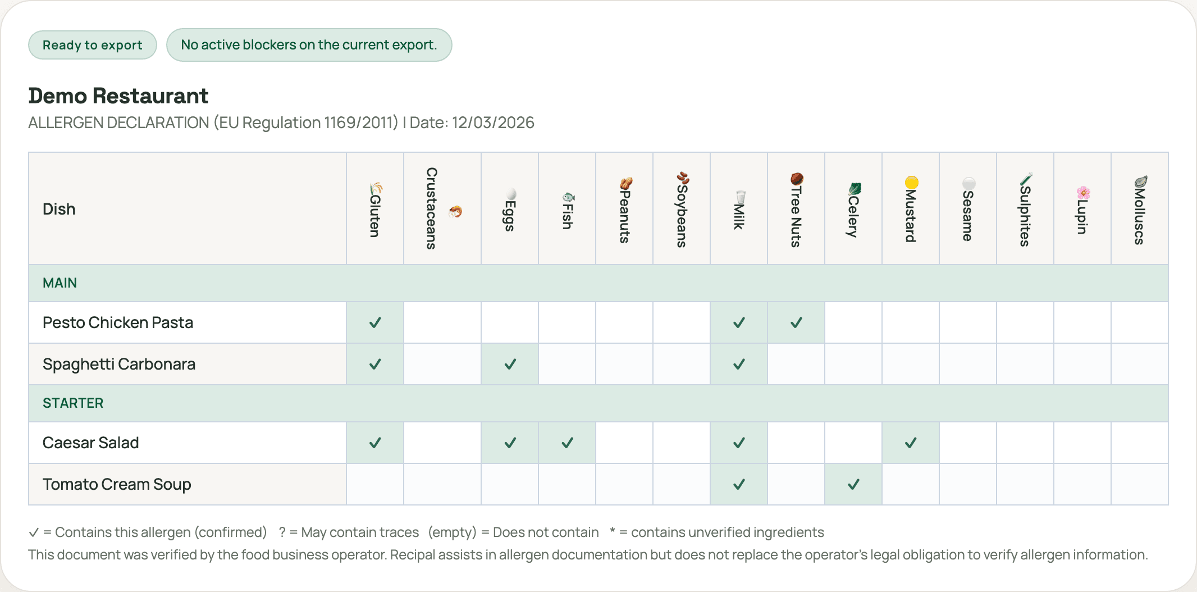
Task: Click the 'No active blockers' notice
Action: (x=309, y=44)
